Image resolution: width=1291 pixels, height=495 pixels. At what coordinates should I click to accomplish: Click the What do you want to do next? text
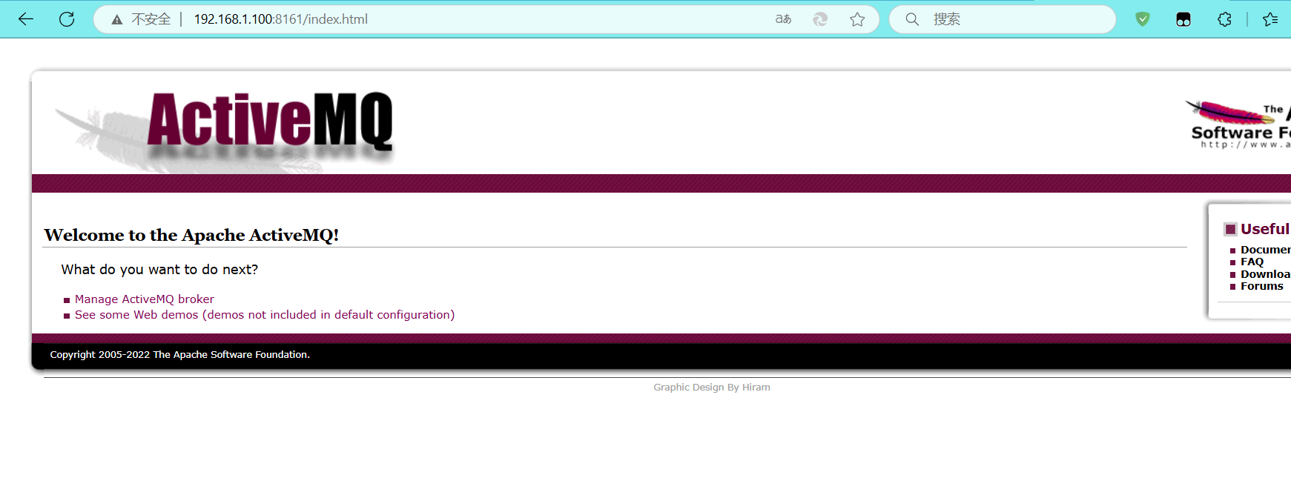click(x=159, y=270)
